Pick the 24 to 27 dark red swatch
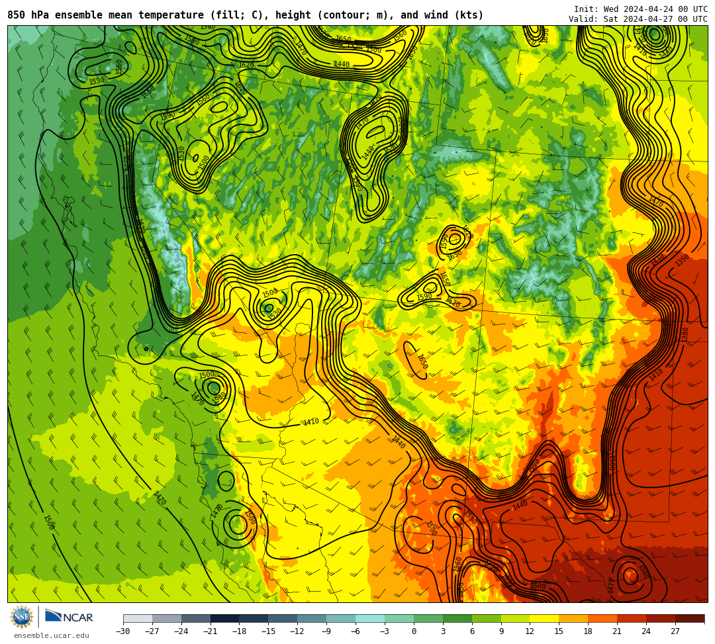The image size is (715, 644). click(x=661, y=618)
